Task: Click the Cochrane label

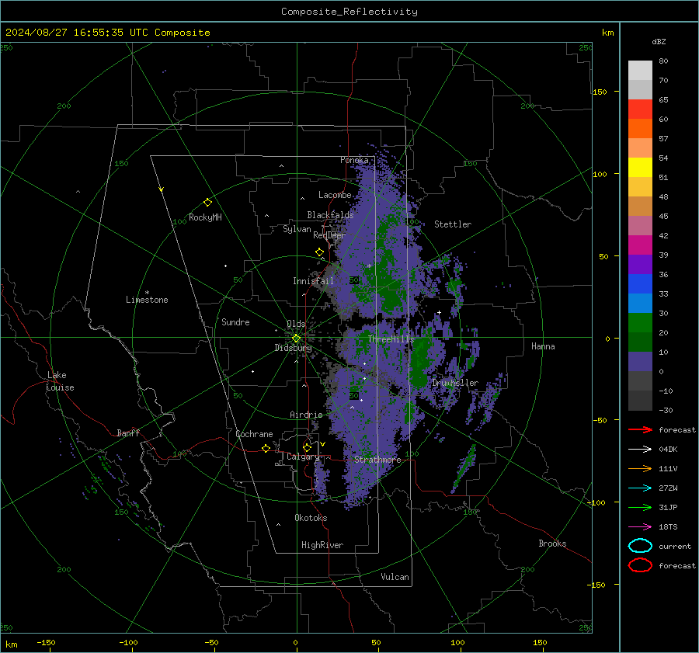Action: coord(254,434)
